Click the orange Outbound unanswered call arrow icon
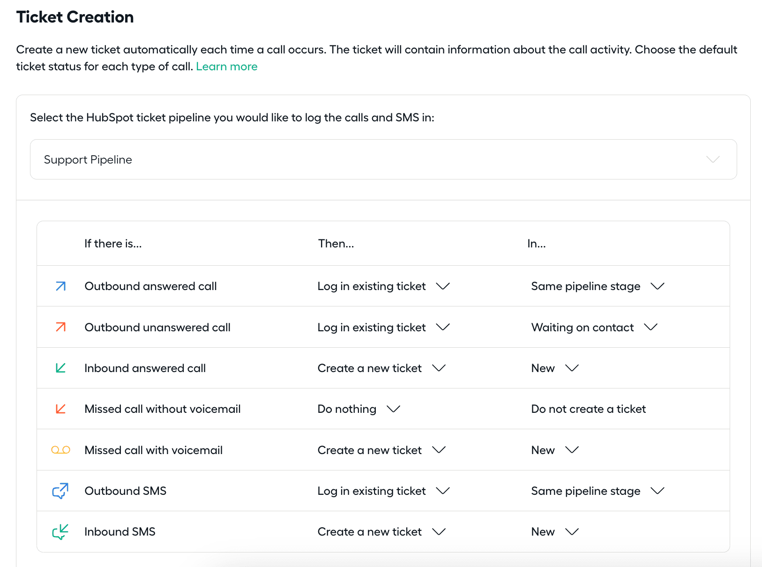Screen dimensions: 762x567 click(x=60, y=327)
